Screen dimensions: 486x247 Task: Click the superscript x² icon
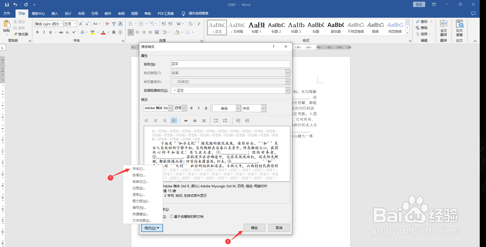click(x=74, y=32)
